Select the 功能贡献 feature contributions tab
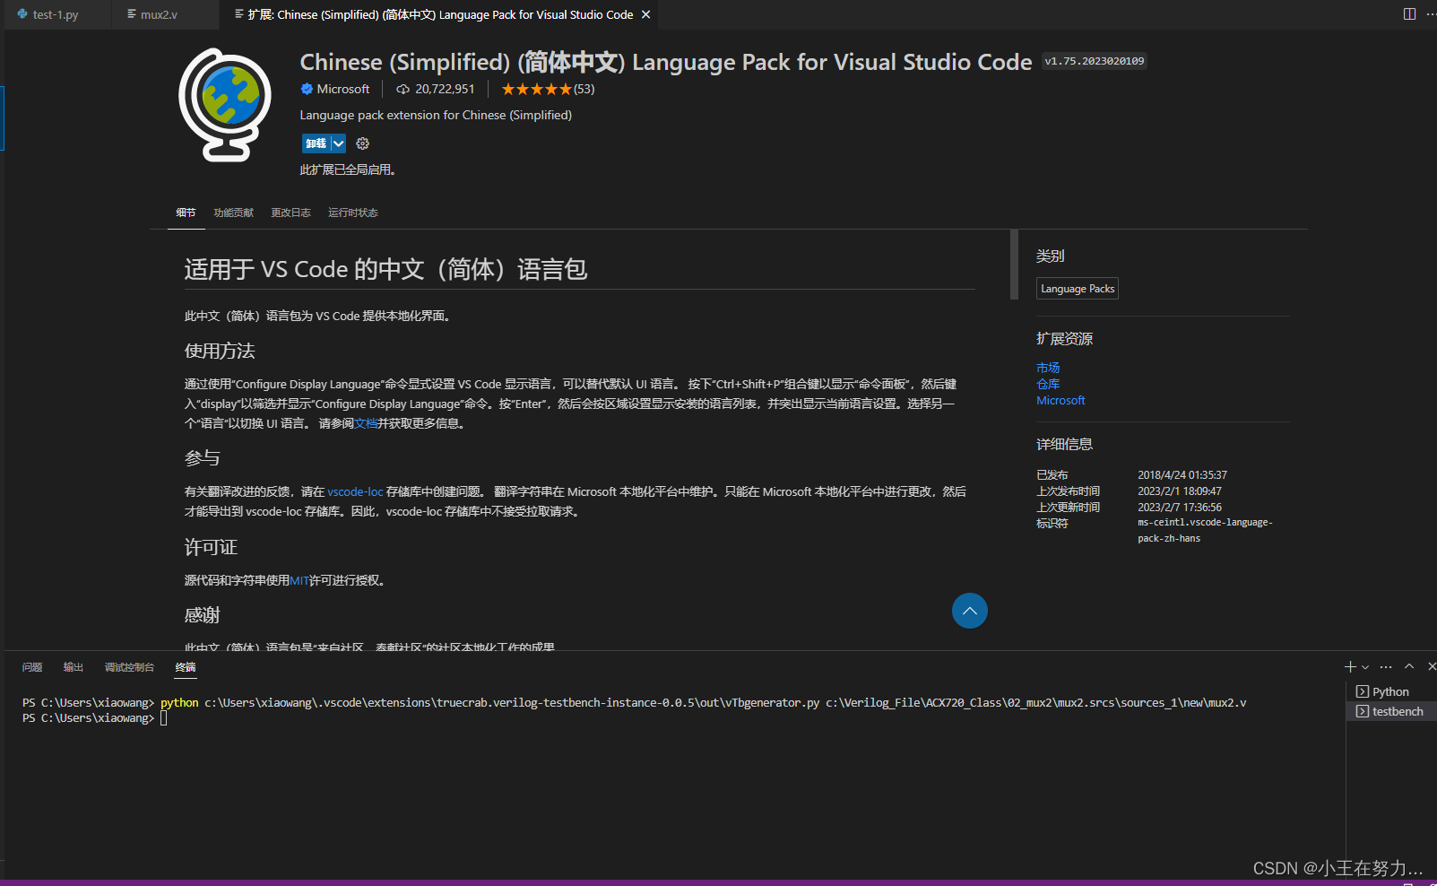Screen dimensions: 1437x886 coord(233,213)
